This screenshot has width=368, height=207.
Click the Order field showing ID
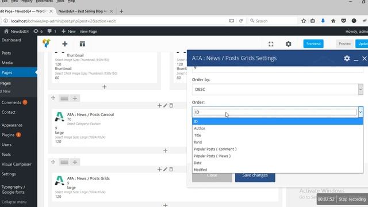(x=275, y=112)
